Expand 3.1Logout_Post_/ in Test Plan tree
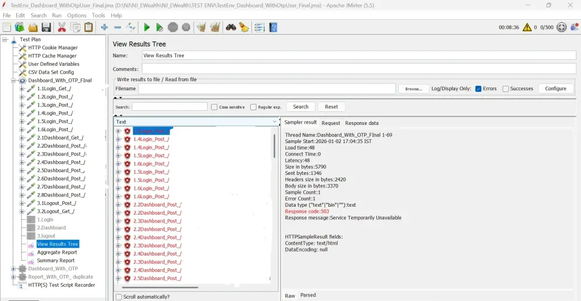 coord(22,203)
